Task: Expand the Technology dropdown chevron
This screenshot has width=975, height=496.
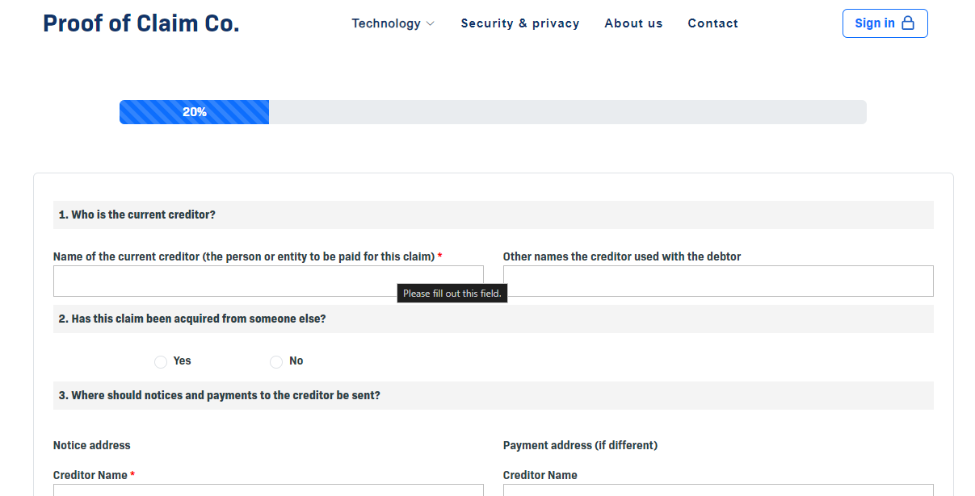Action: [431, 24]
